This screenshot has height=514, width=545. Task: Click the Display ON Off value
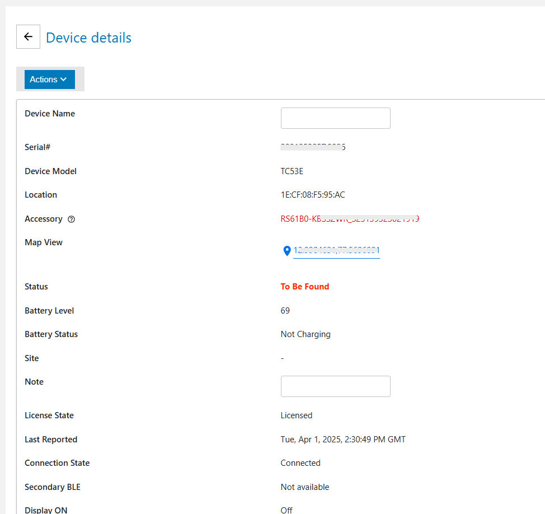coord(286,510)
